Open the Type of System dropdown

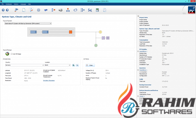[x=28, y=24]
